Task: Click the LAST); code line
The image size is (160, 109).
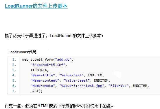Action: tap(37, 91)
